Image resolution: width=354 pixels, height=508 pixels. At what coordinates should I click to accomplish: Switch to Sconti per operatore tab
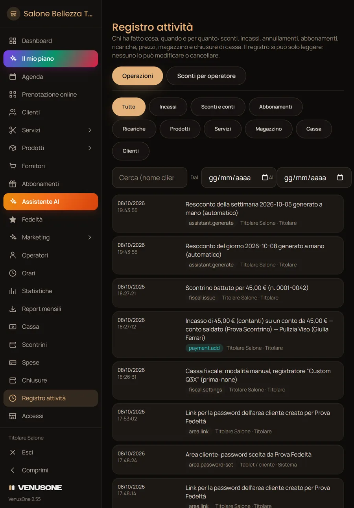tap(206, 76)
